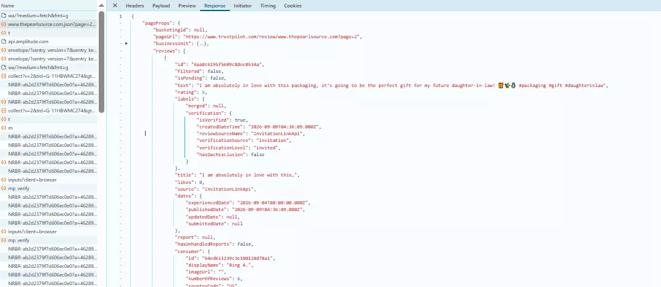Click the "pageProps" line in the response
Screen dimensions: 661x287
(x=162, y=23)
